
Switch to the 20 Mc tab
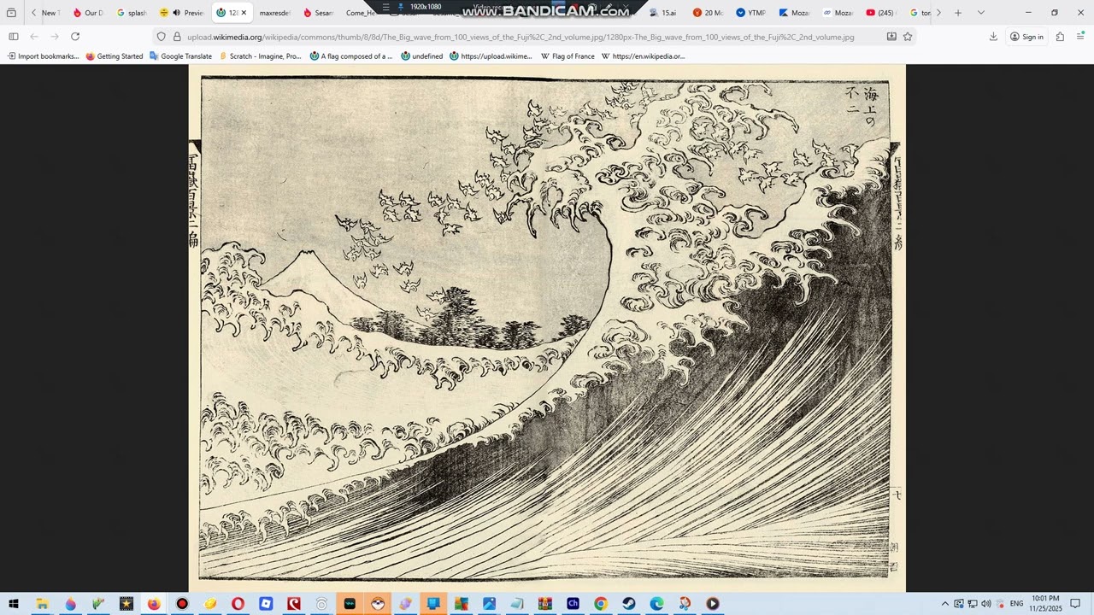(x=708, y=13)
